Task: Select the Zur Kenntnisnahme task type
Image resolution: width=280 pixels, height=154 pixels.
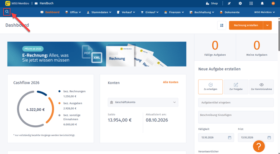Action: click(x=262, y=87)
